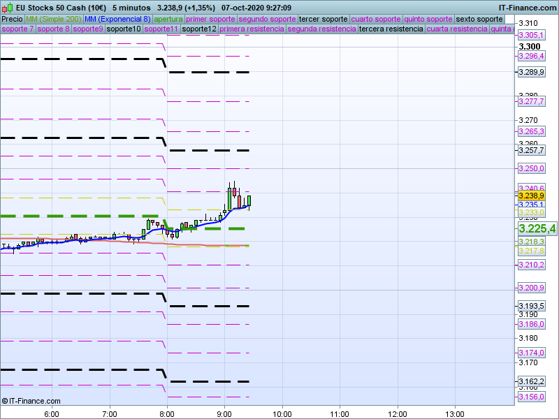Select the 'soporte12' label
This screenshot has width=559, height=419.
pos(198,29)
